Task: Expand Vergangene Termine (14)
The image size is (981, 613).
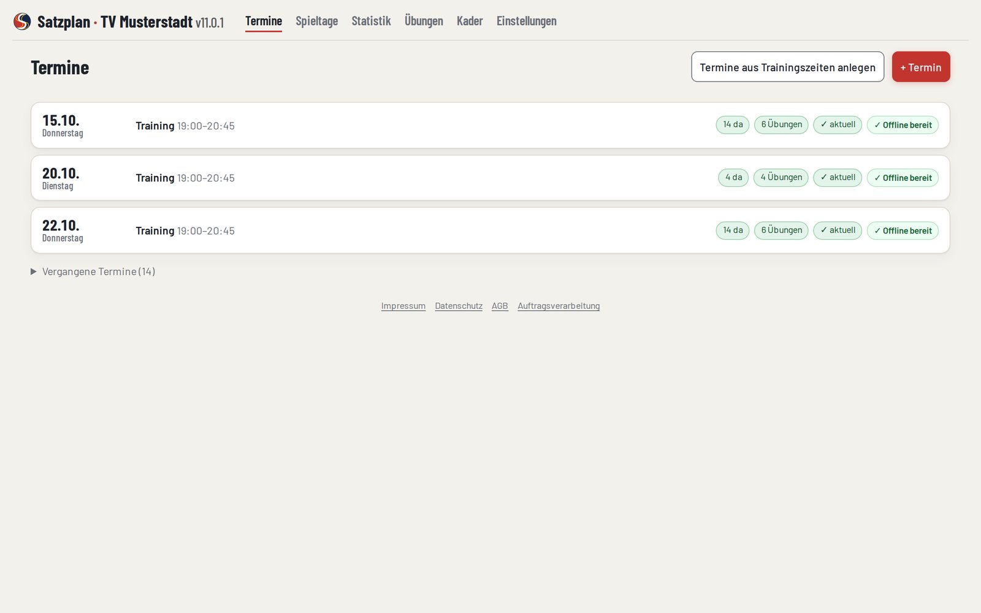Action: (x=93, y=272)
